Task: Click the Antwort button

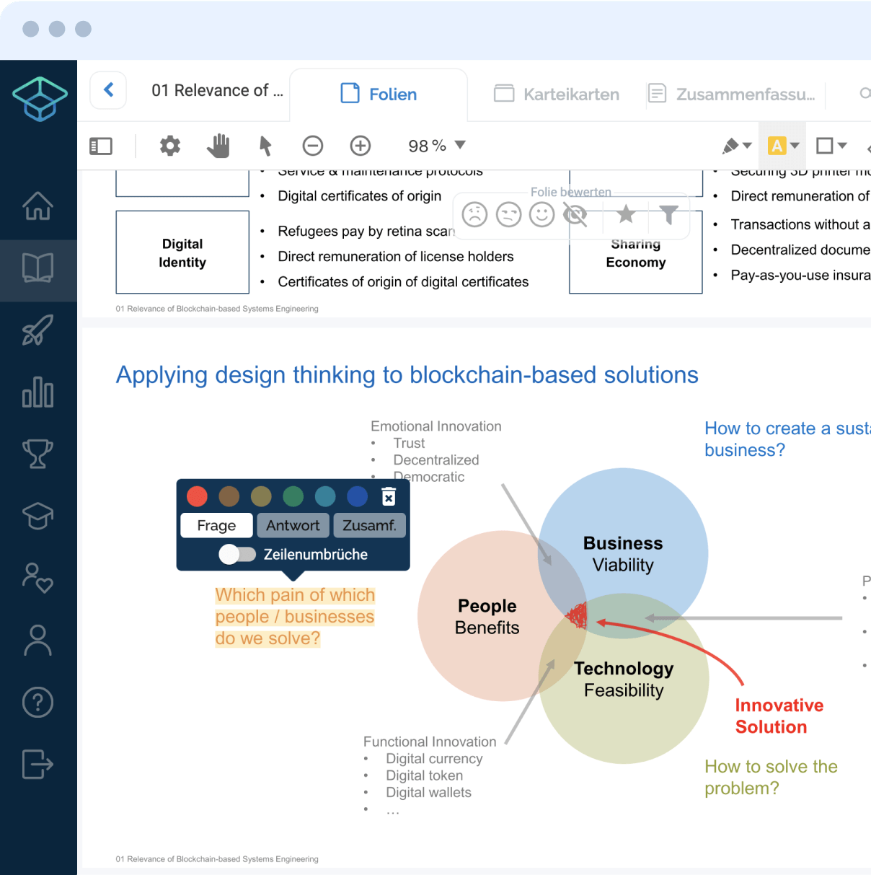Action: (293, 525)
